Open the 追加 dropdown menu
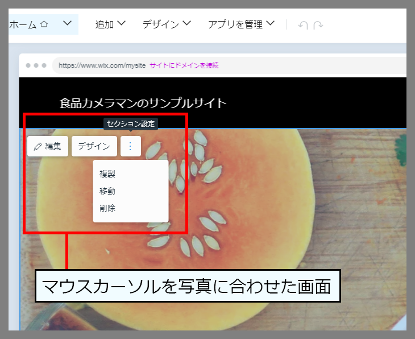The image size is (415, 339). tap(110, 24)
